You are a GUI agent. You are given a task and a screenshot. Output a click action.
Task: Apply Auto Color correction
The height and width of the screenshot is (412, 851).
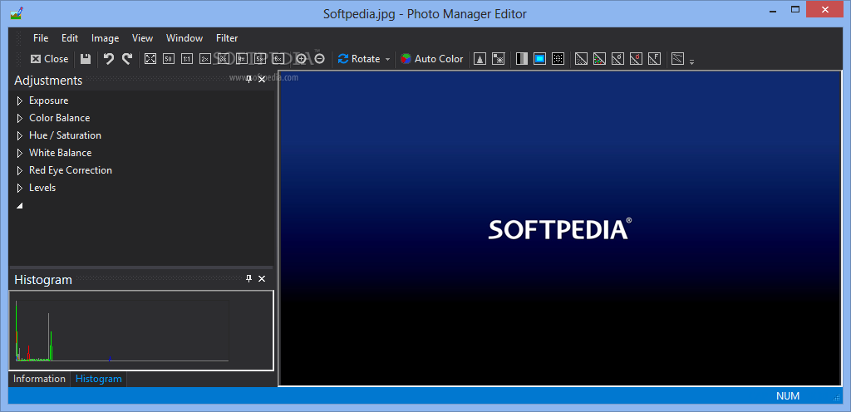coord(432,58)
